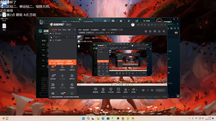Click the user avatar in title bar
The height and width of the screenshot is (121, 216).
[x=133, y=25]
